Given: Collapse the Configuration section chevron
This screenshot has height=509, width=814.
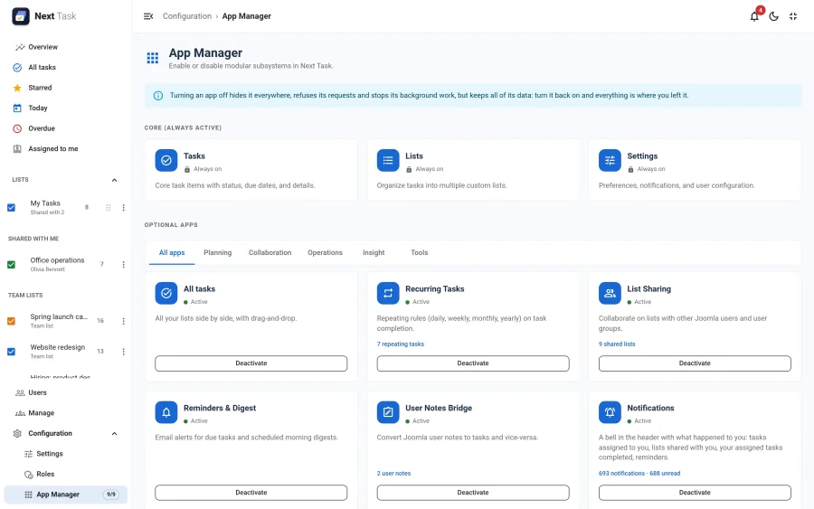Looking at the screenshot, I should click(114, 434).
